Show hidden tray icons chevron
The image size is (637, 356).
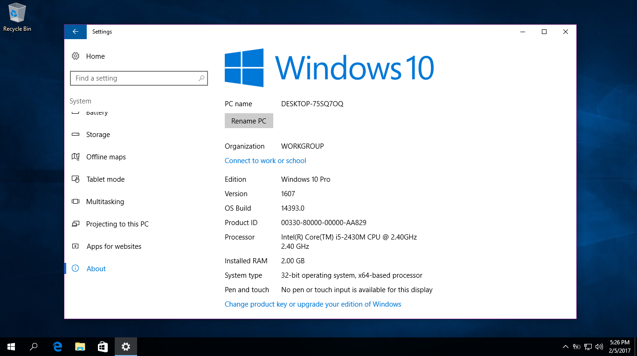[566, 347]
